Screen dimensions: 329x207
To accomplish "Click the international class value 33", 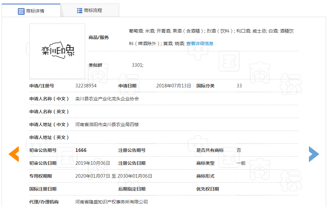I will (x=239, y=86).
